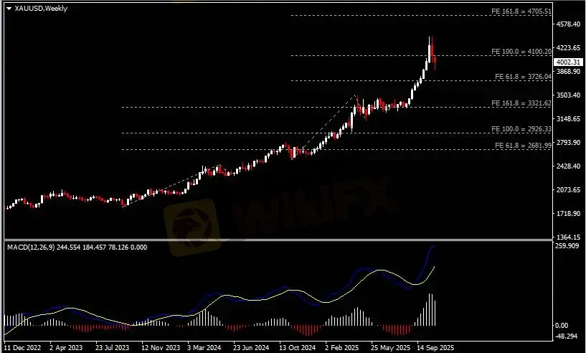Click the MACD scale value 0.00
This screenshot has height=353, width=586.
tap(562, 326)
